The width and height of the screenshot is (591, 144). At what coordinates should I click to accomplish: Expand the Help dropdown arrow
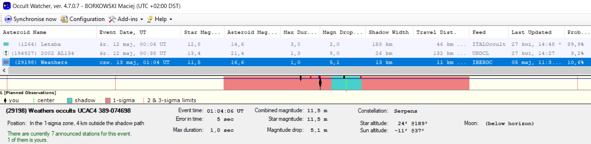tap(171, 19)
